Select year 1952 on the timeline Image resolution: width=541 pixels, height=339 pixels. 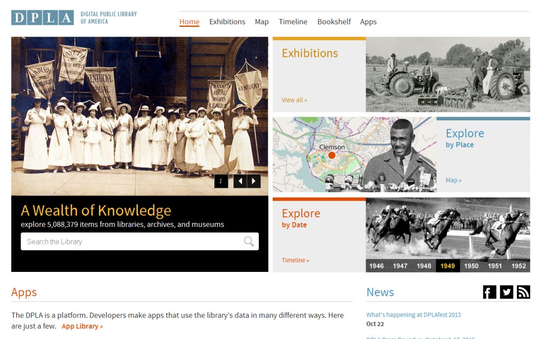(x=519, y=266)
